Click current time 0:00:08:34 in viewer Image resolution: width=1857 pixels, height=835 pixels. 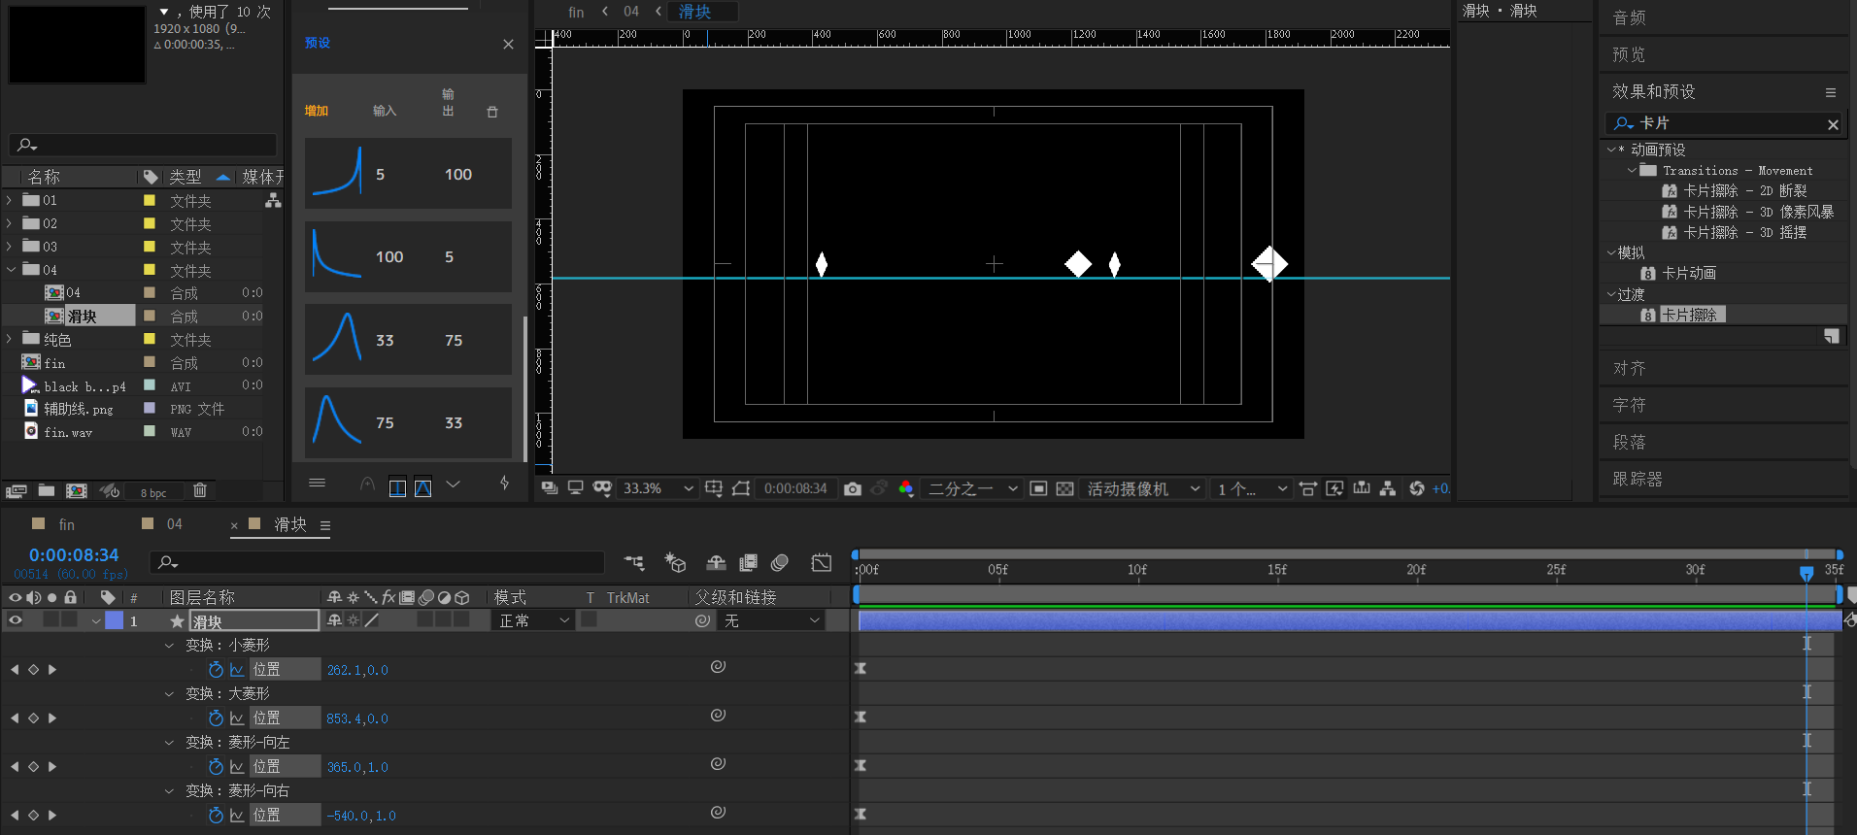click(795, 488)
